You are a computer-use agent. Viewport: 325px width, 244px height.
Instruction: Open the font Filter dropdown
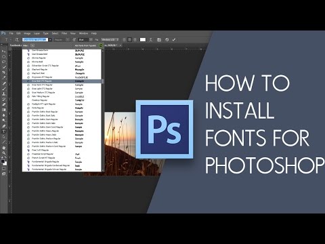coord(32,45)
